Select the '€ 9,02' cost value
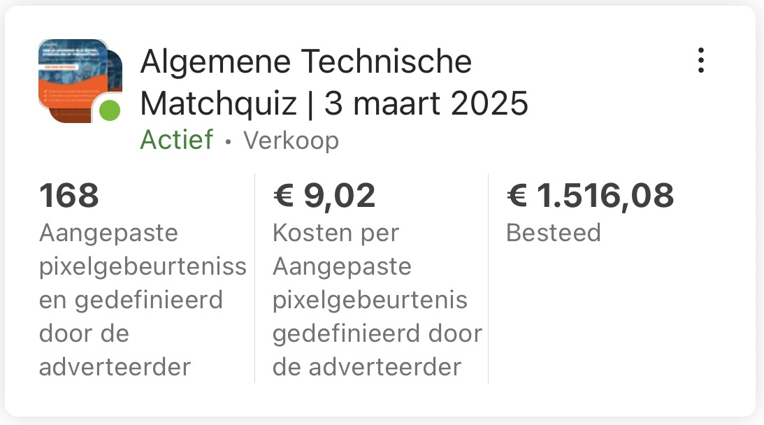 tap(324, 196)
